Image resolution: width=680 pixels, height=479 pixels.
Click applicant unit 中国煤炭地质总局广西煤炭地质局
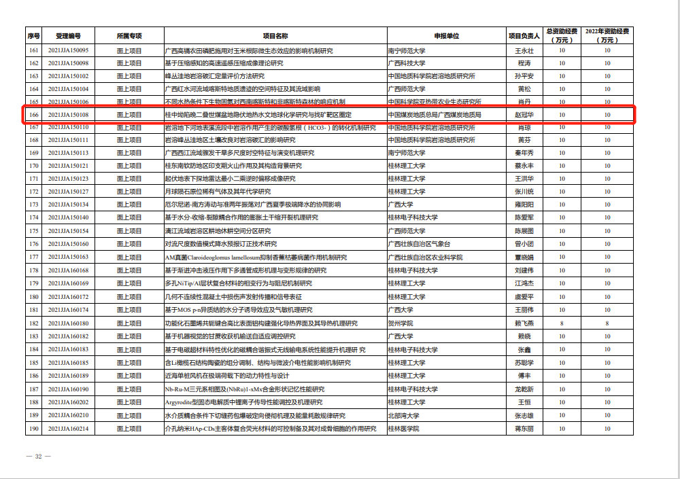pyautogui.click(x=435, y=115)
